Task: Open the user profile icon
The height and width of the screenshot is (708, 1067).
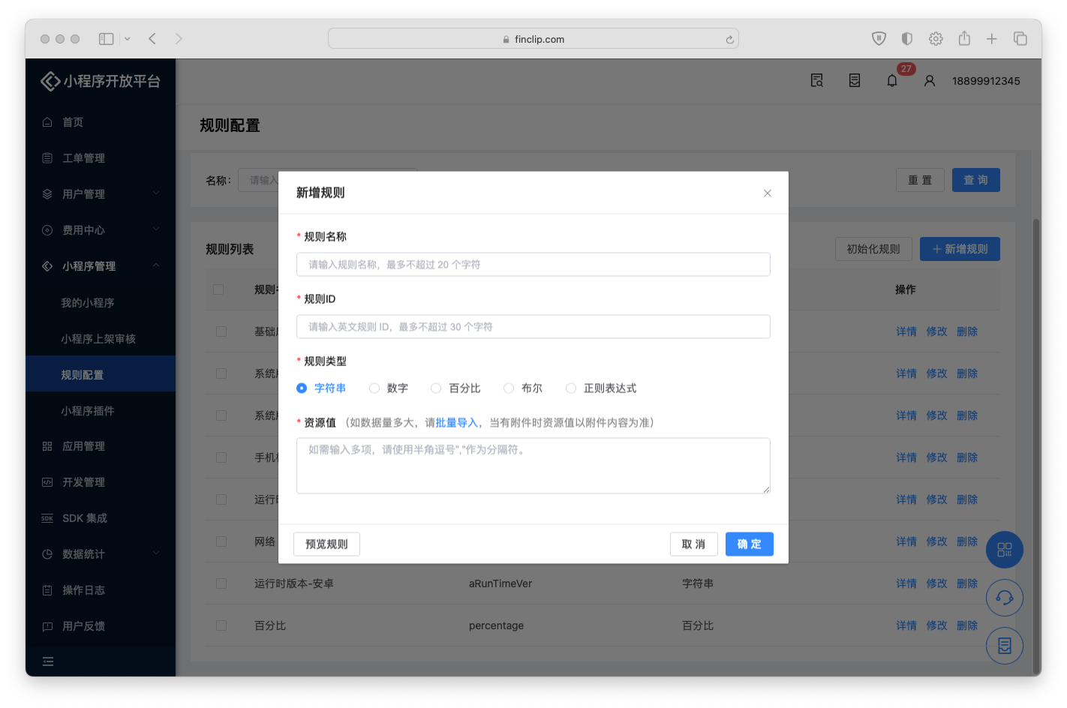Action: click(x=929, y=81)
